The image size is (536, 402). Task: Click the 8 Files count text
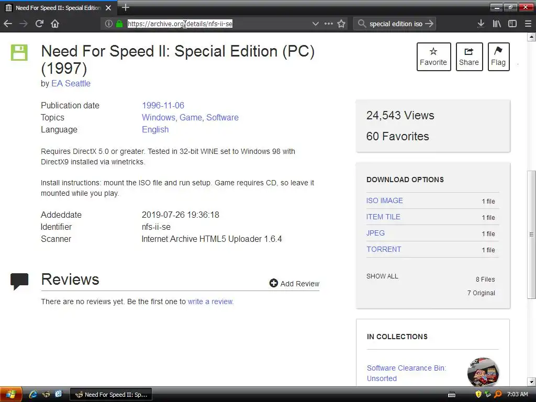485,280
